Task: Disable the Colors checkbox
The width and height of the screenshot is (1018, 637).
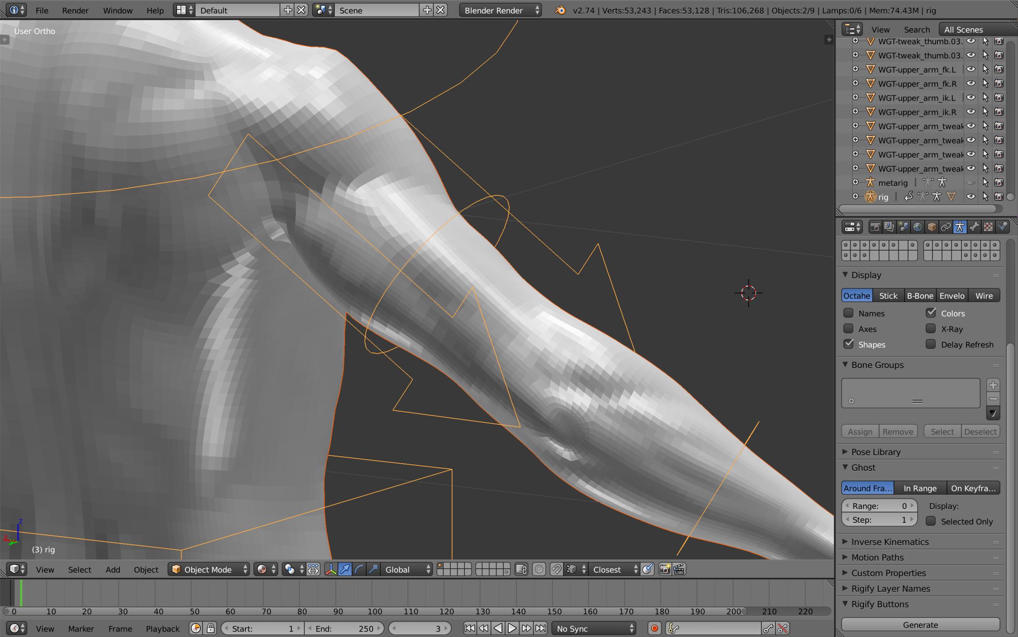Action: tap(931, 313)
